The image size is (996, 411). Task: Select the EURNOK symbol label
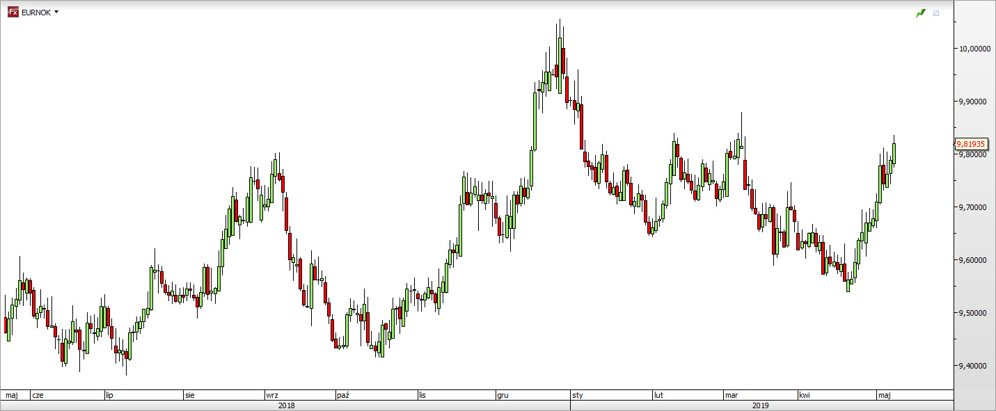point(36,13)
